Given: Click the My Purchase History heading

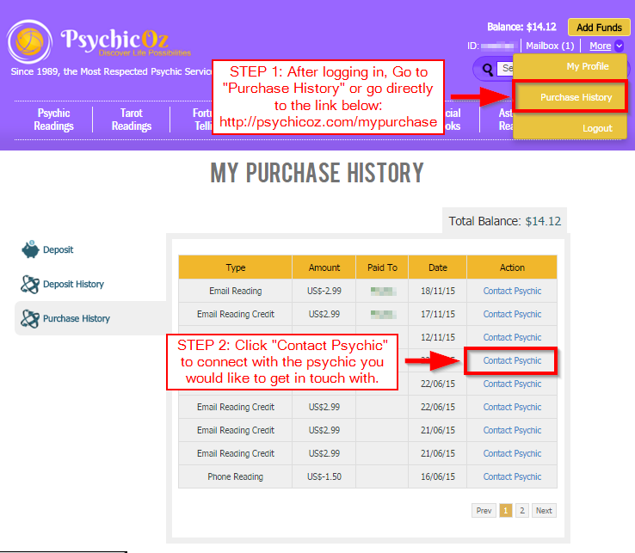Looking at the screenshot, I should tap(317, 173).
